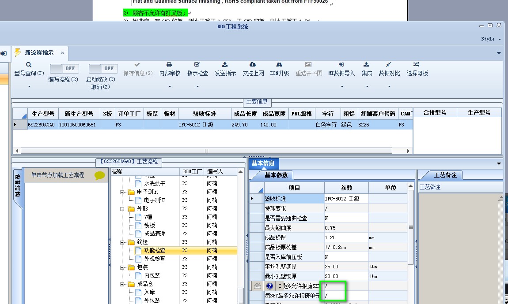The width and height of the screenshot is (508, 304).
Task: Click lightning icon on 新流程指示 tab
Action: [18, 52]
